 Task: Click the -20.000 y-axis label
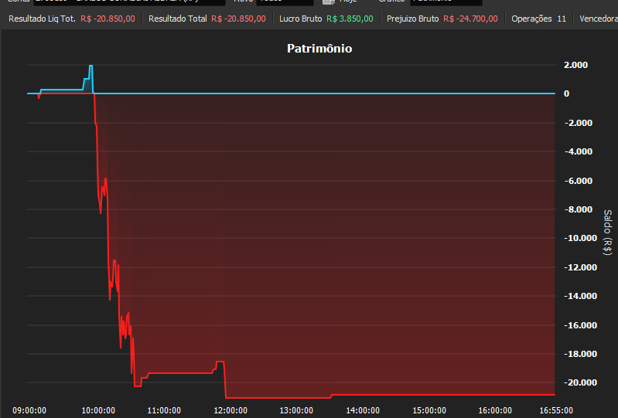click(x=581, y=382)
